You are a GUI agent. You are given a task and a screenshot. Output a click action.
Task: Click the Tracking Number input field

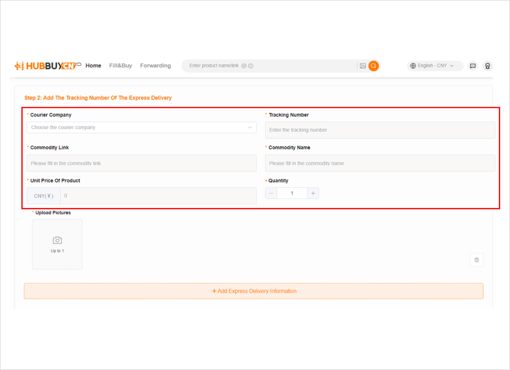[x=380, y=130]
